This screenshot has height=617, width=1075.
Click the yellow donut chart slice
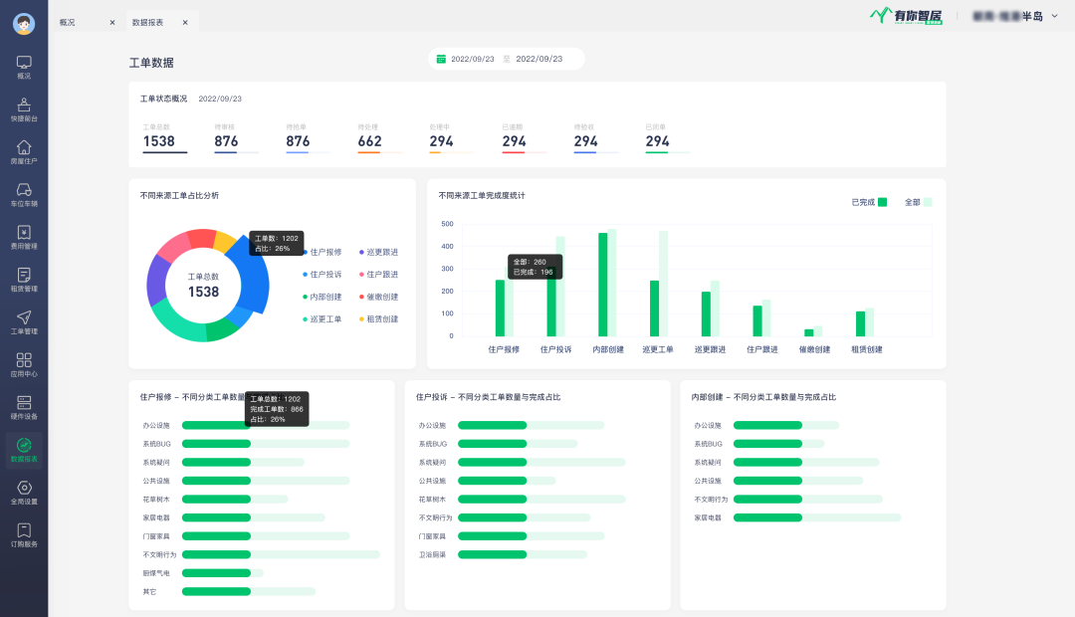click(224, 241)
